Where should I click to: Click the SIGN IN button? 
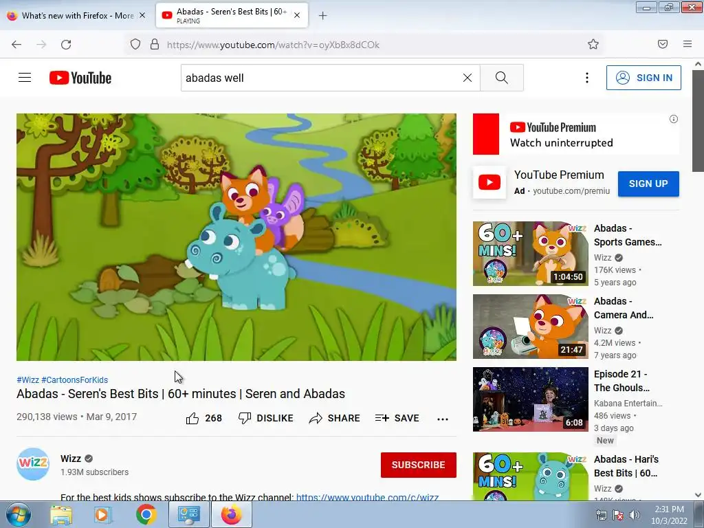click(643, 78)
